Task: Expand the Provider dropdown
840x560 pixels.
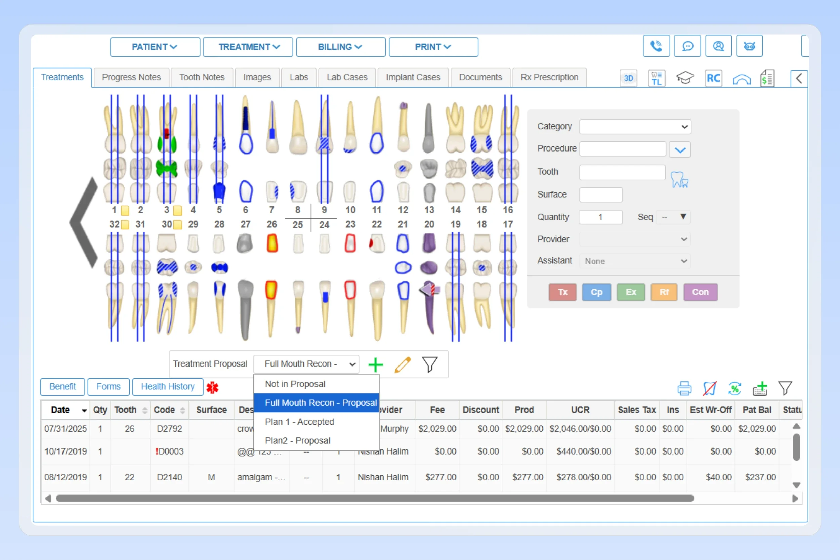Action: coord(635,239)
